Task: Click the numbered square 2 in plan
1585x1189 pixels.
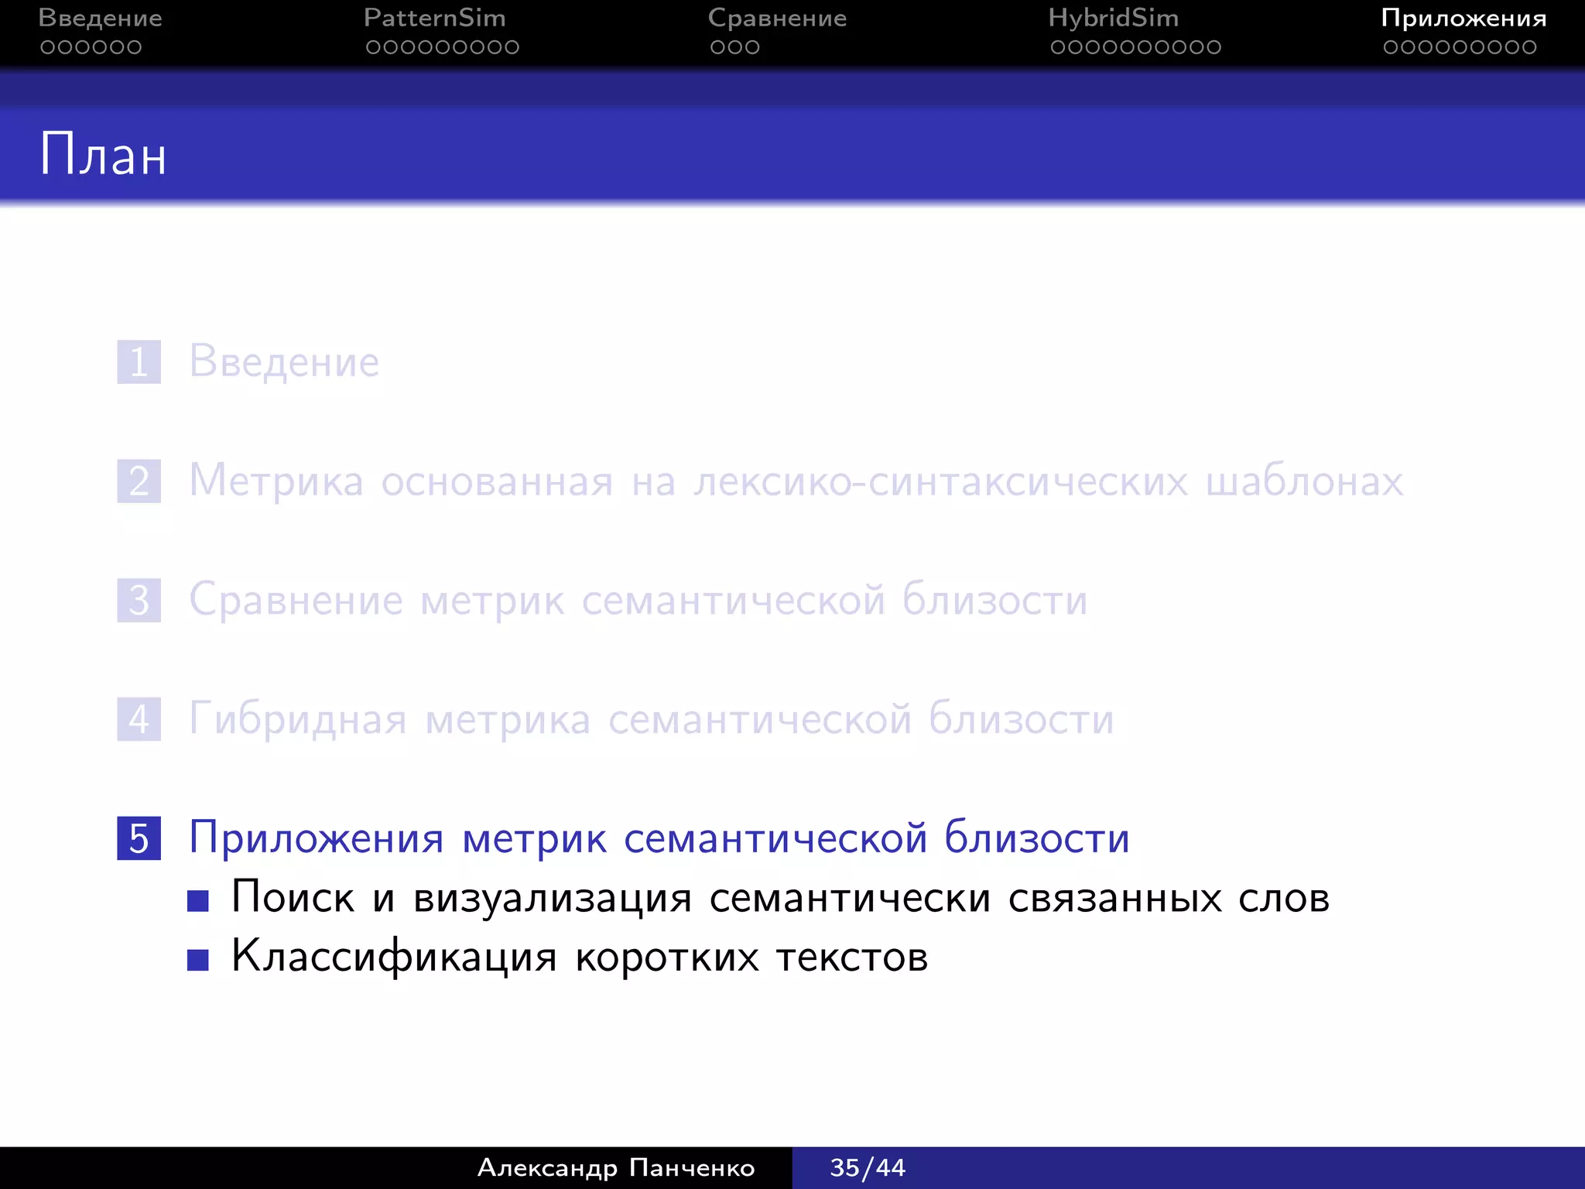Action: 139,481
